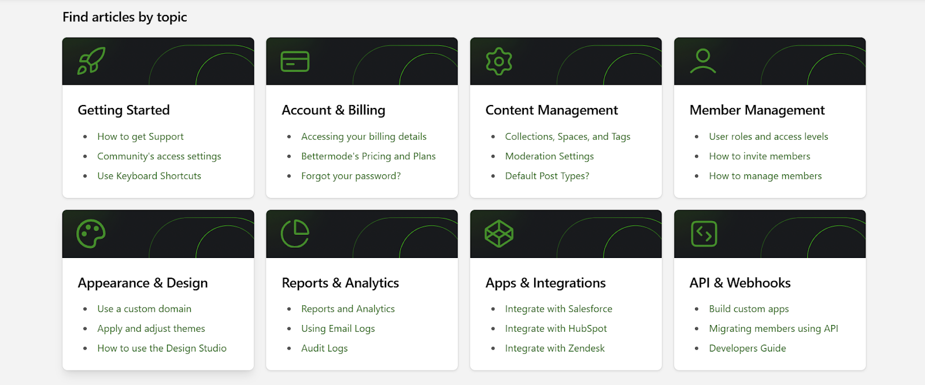Open 'Build custom apps' article
This screenshot has width=925, height=385.
point(749,309)
